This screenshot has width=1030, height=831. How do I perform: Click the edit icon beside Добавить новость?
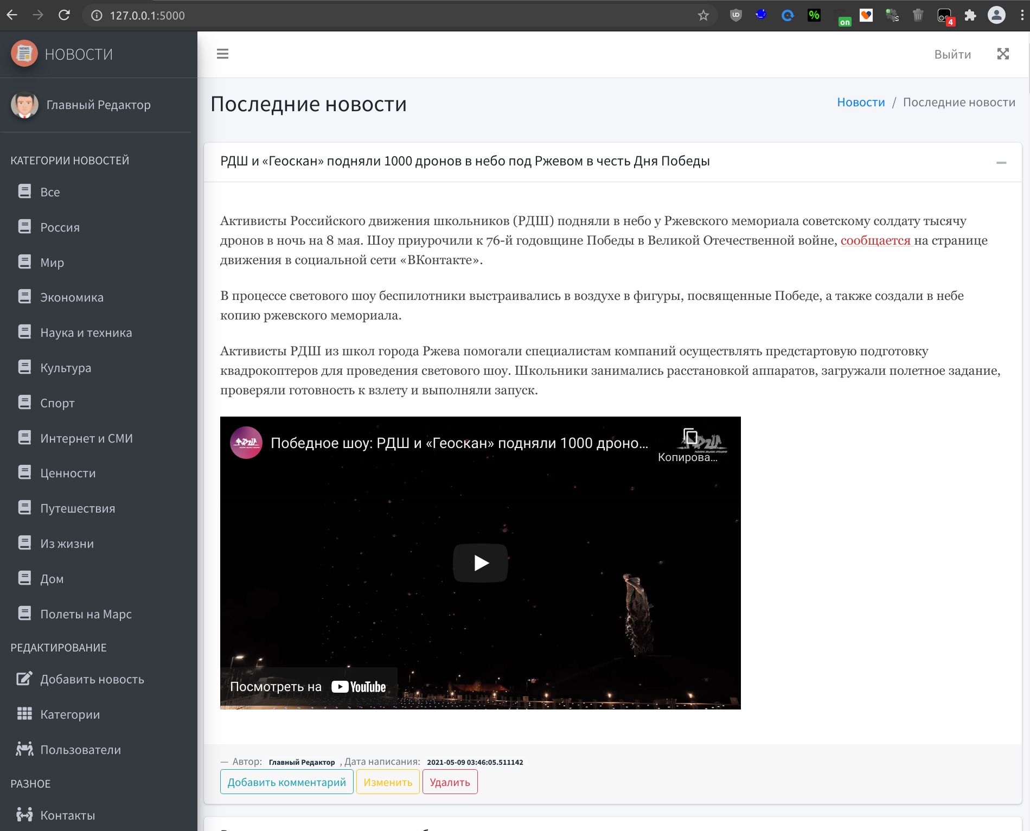pyautogui.click(x=24, y=679)
